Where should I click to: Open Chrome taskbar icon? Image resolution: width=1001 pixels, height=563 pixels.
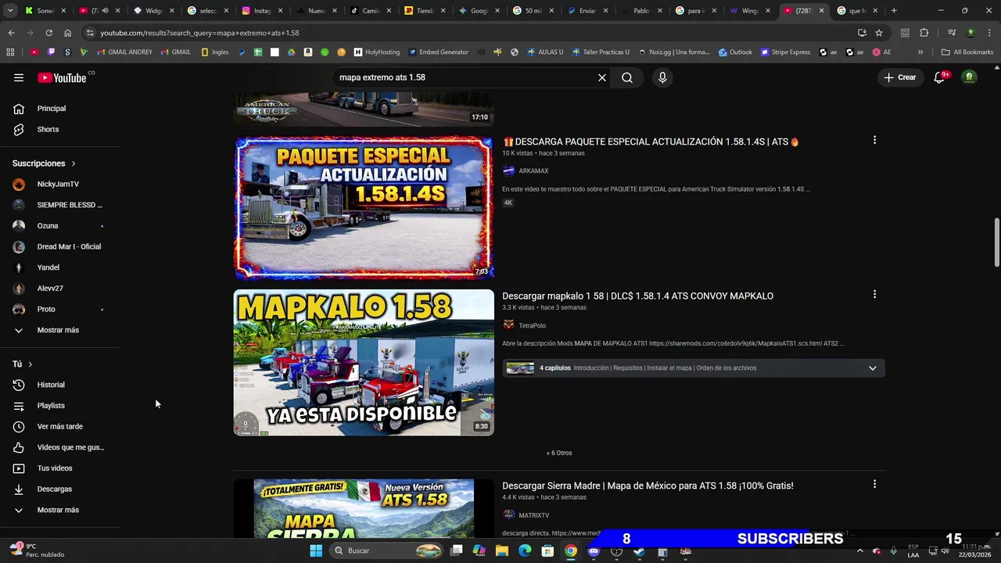point(571,550)
